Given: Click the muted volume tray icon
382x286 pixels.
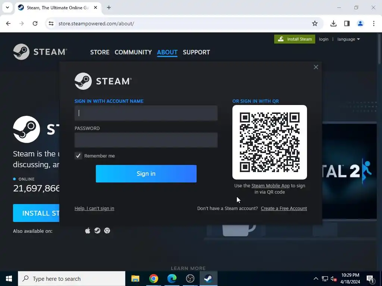Looking at the screenshot, I should (x=334, y=279).
